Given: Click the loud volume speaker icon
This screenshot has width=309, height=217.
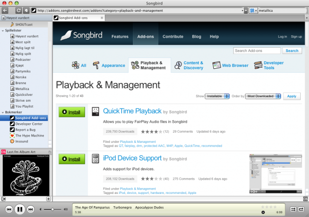Looking at the screenshot, I should [x=66, y=209].
